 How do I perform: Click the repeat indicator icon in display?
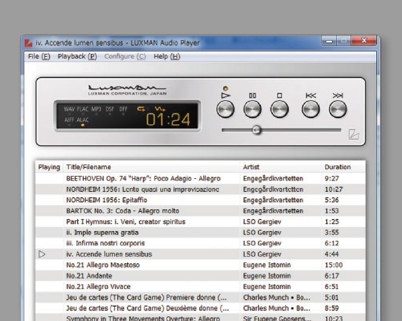[141, 108]
